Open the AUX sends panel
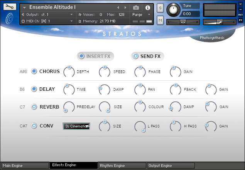The image size is (245, 170). click(x=240, y=15)
